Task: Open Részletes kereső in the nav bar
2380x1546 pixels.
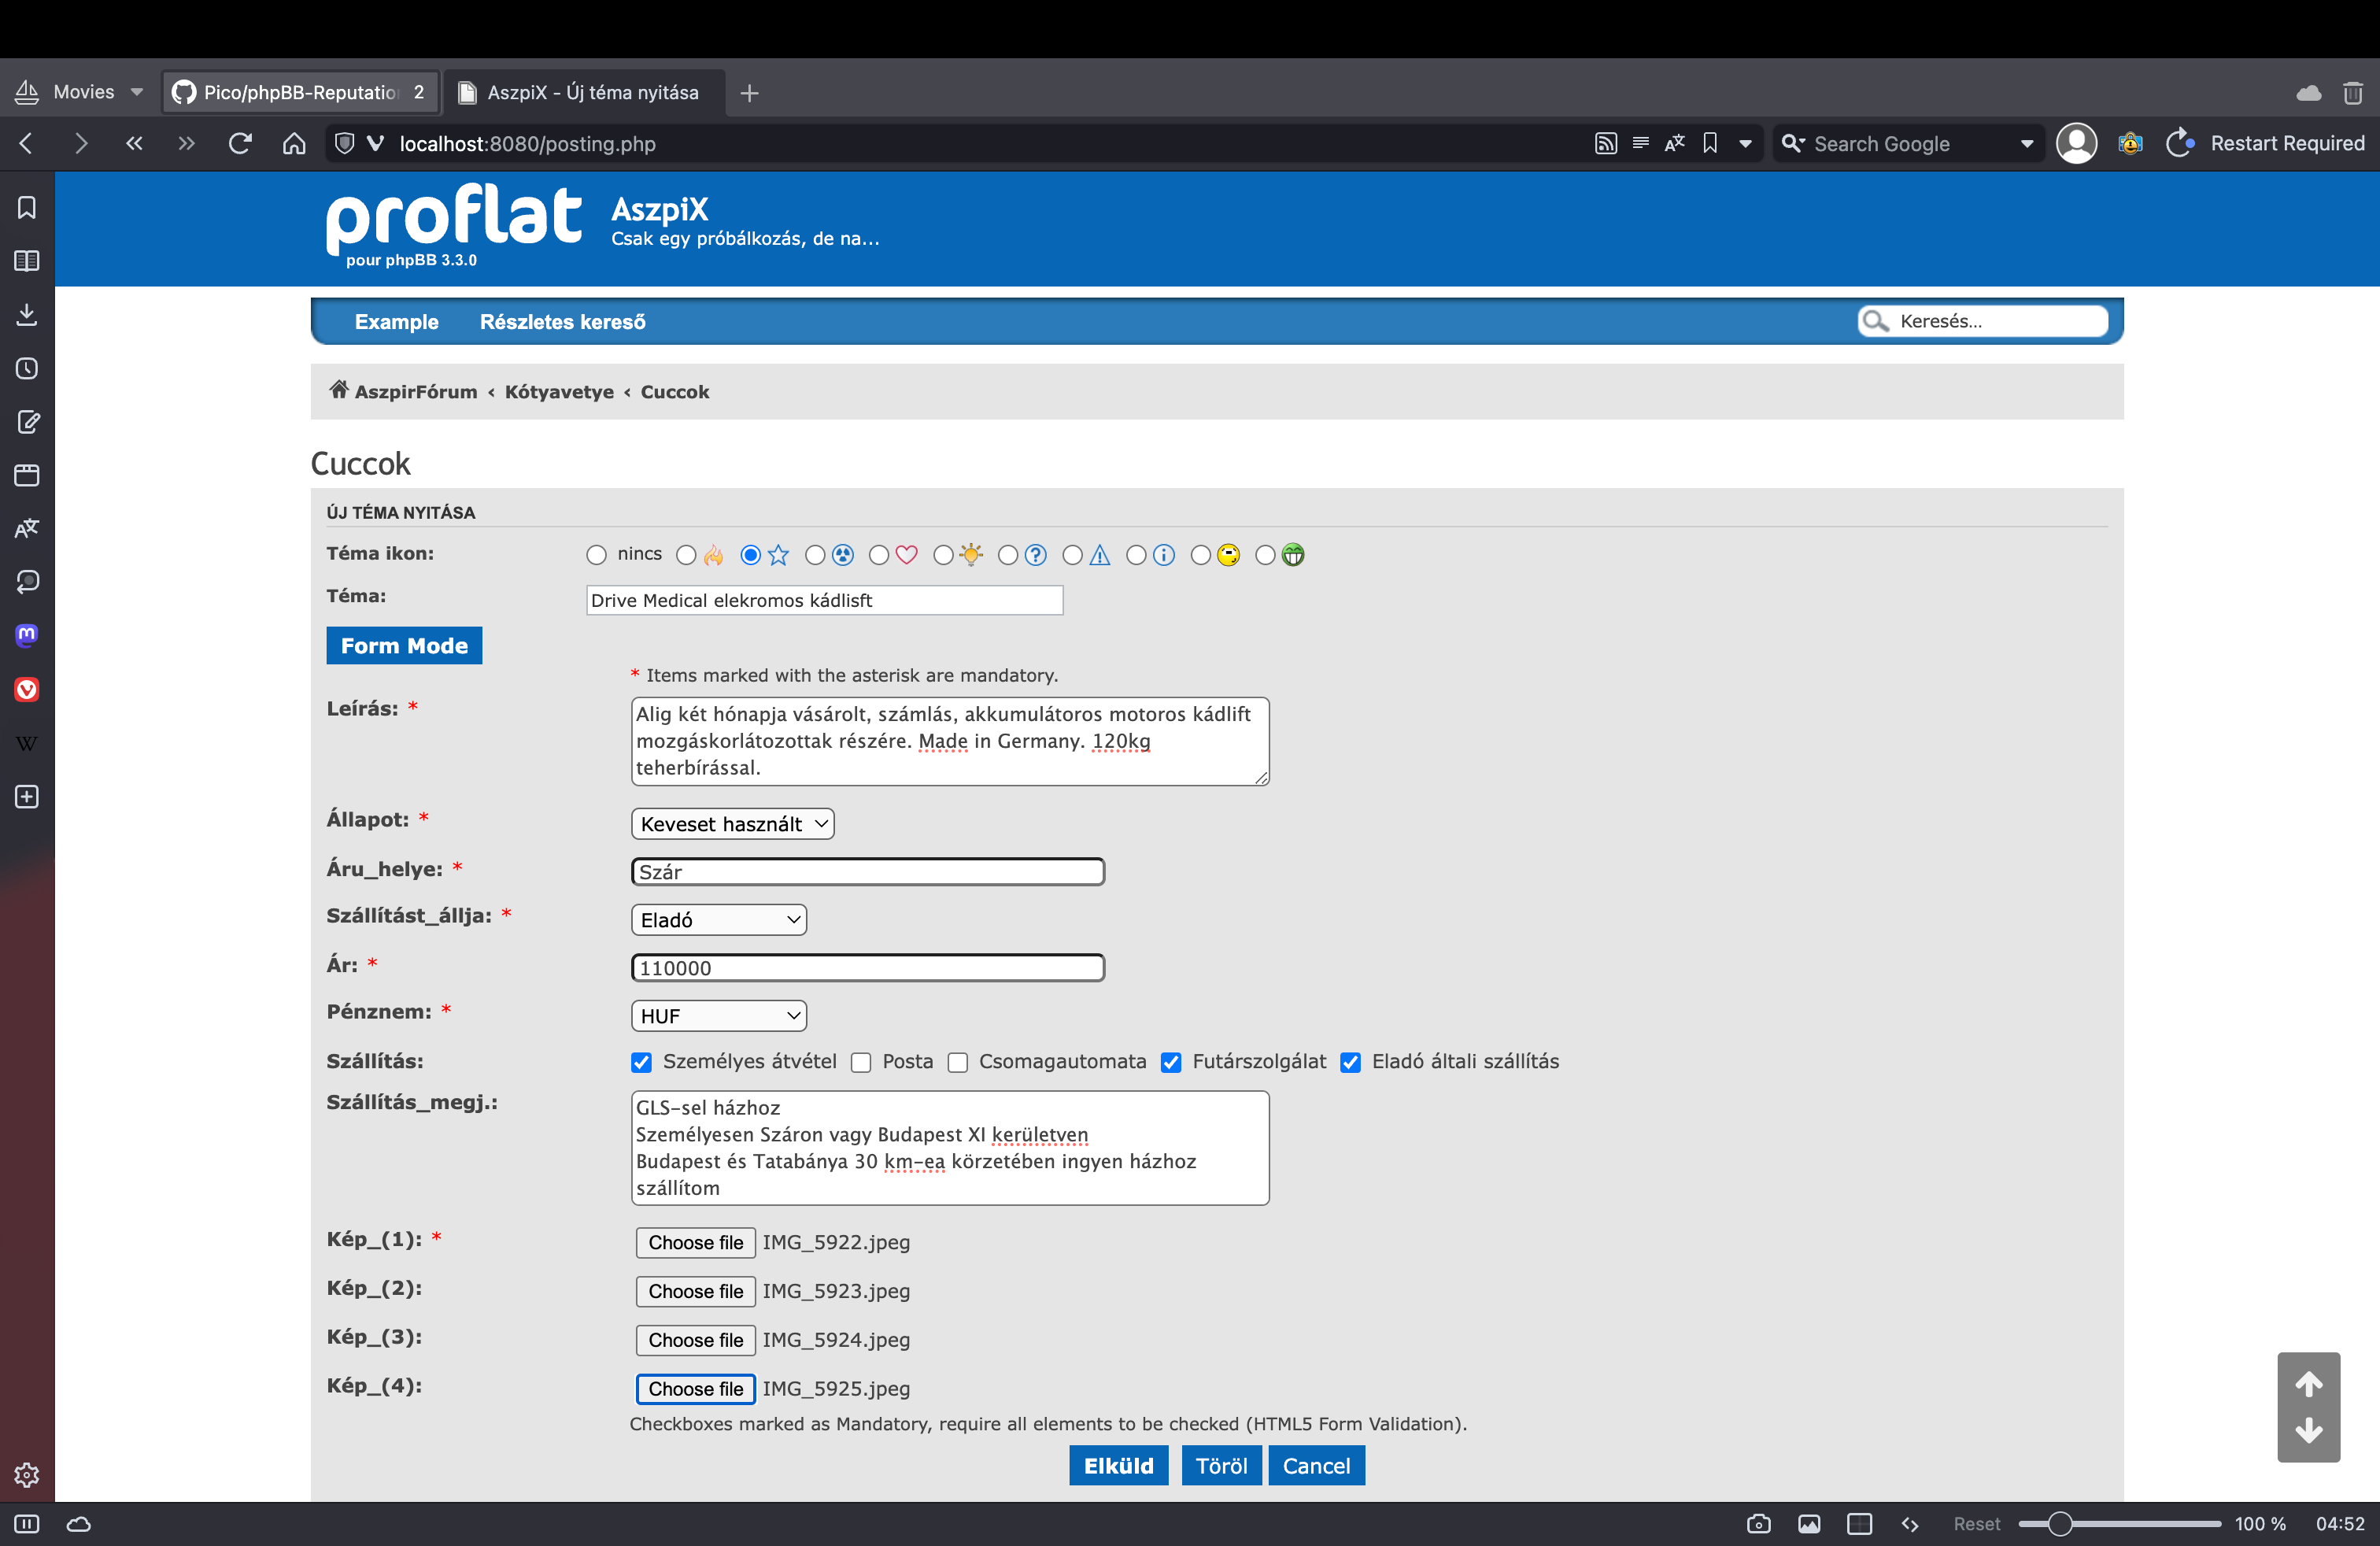Action: point(562,322)
